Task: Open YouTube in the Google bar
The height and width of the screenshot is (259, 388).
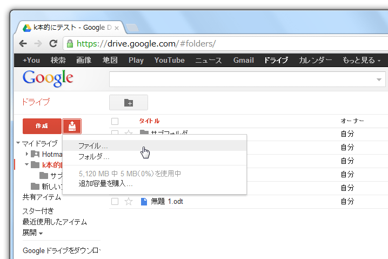Action: (170, 60)
